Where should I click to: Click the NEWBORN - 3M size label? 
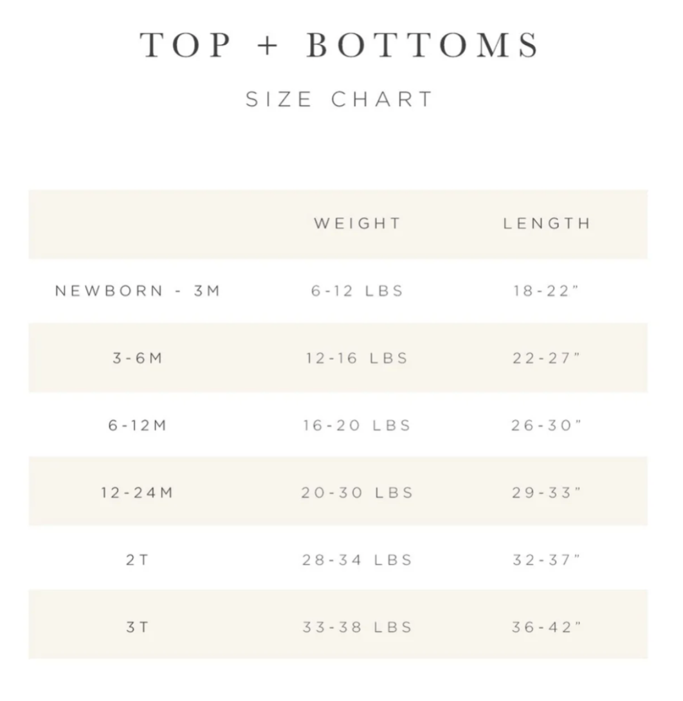pos(138,291)
